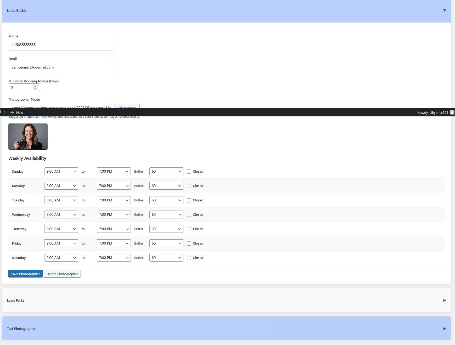Check the Closed box for Wednesday
Image resolution: width=455 pixels, height=345 pixels.
click(x=189, y=215)
